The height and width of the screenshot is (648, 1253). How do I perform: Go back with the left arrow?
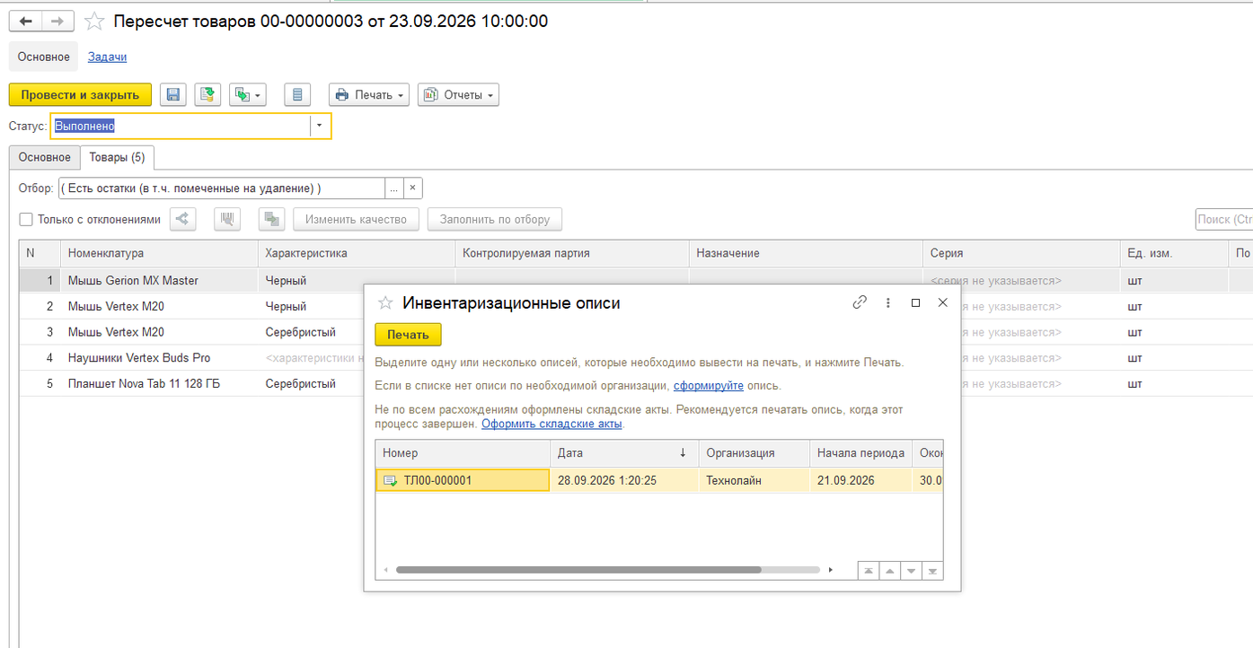point(25,21)
